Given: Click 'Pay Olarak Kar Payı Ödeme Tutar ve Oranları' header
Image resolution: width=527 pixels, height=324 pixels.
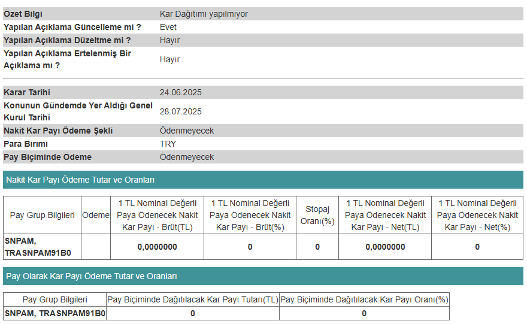Looking at the screenshot, I should [263, 276].
